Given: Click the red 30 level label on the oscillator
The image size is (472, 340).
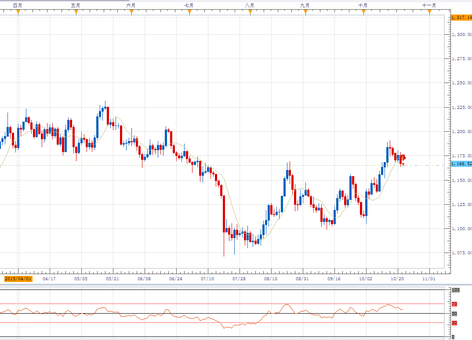Looking at the screenshot, I should (454, 323).
